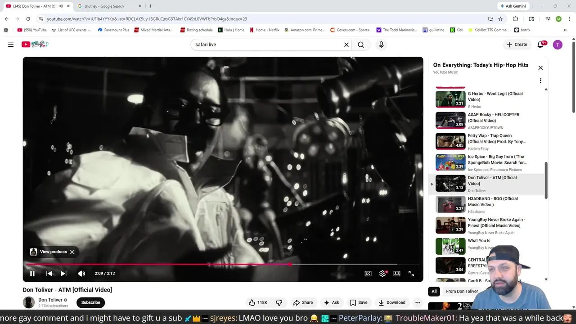Play G Herbo - Went Legit
This screenshot has width=576, height=324.
[487, 99]
